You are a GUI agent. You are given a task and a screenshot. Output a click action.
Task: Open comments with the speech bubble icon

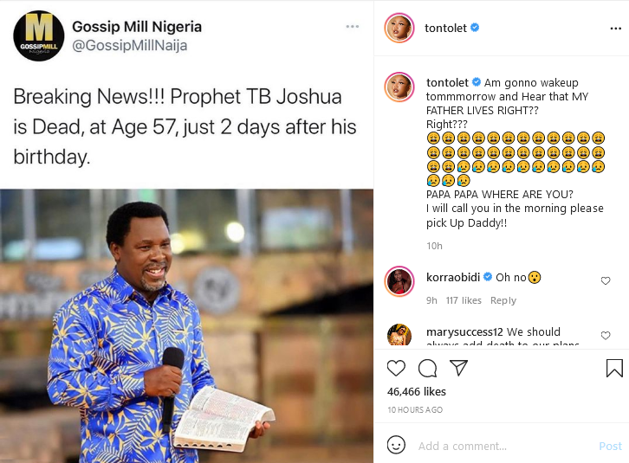(427, 368)
